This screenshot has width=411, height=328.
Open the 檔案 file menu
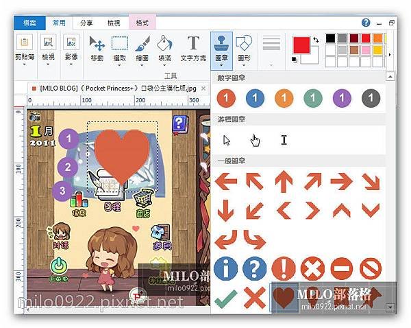coord(29,23)
